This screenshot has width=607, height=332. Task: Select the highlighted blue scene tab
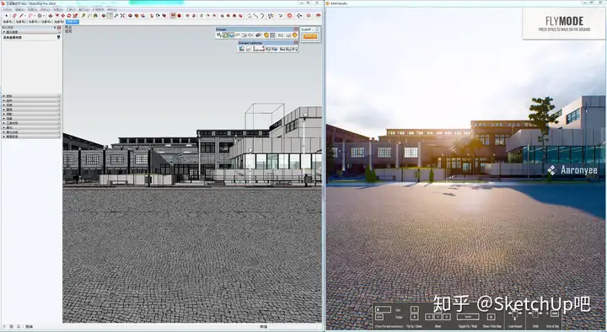coord(73,22)
